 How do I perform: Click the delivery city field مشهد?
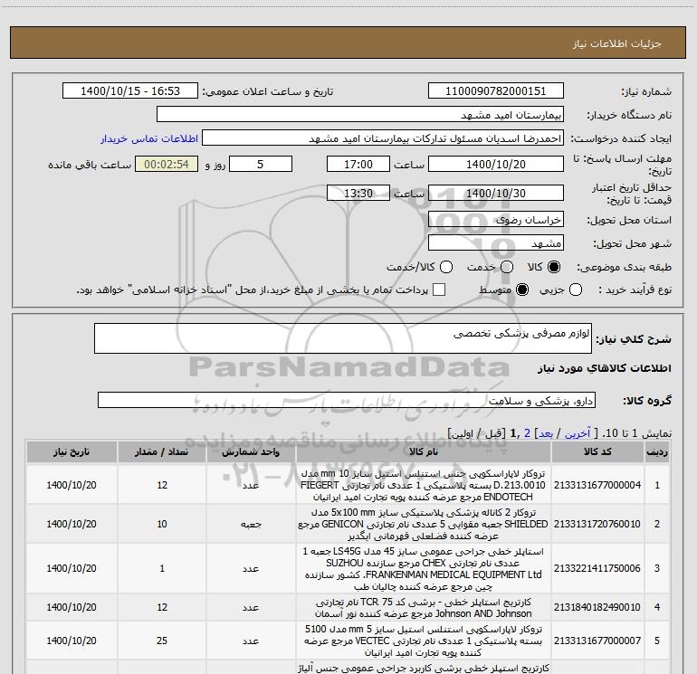496,242
